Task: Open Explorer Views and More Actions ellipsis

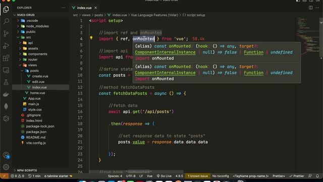Action: click(x=63, y=8)
